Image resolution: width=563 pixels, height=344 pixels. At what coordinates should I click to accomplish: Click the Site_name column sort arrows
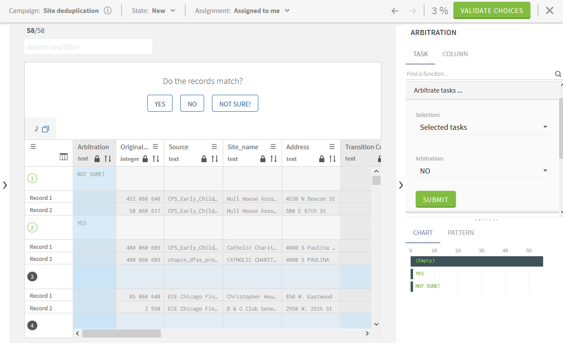(x=273, y=159)
